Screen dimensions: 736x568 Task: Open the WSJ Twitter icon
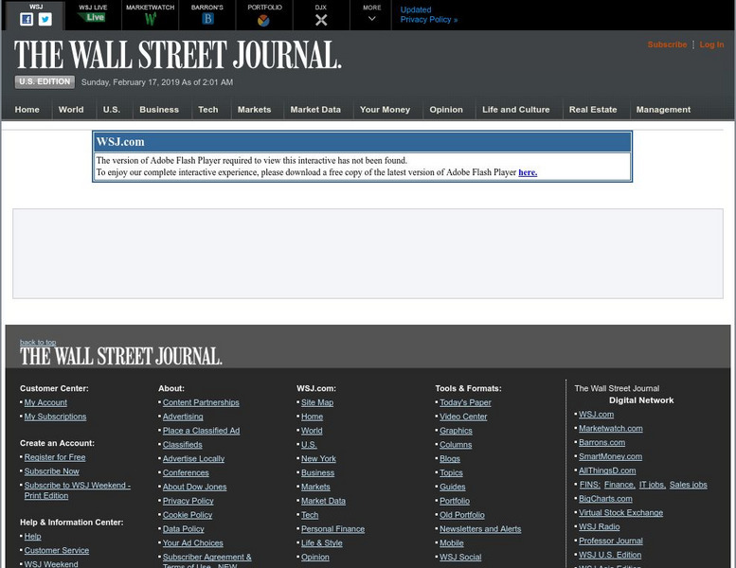[x=45, y=19]
